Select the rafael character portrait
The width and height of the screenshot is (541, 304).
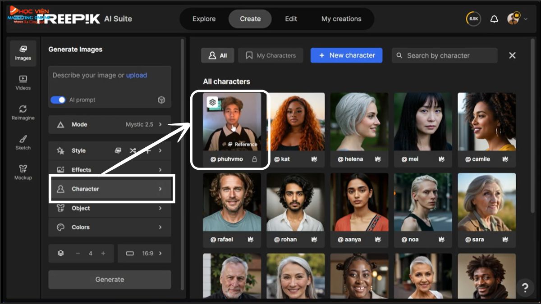click(x=232, y=202)
